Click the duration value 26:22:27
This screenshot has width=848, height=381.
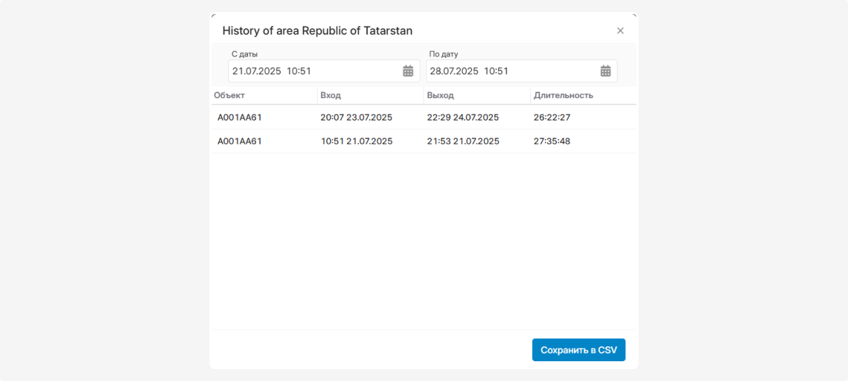[x=552, y=117]
